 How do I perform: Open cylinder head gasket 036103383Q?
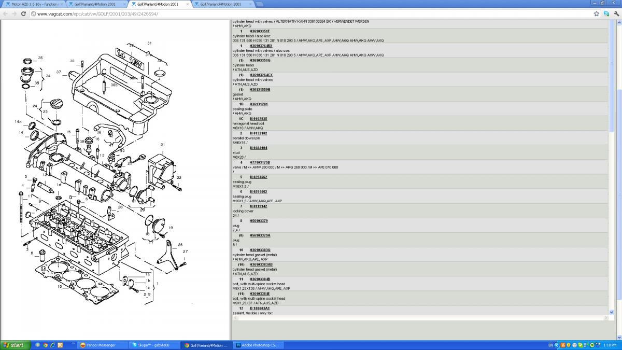260,249
